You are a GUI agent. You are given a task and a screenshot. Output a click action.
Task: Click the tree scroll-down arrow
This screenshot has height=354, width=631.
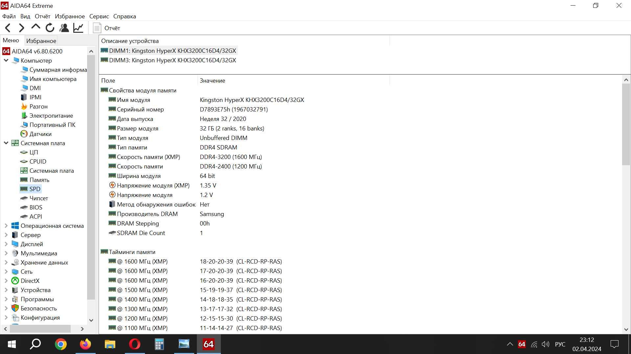91,320
